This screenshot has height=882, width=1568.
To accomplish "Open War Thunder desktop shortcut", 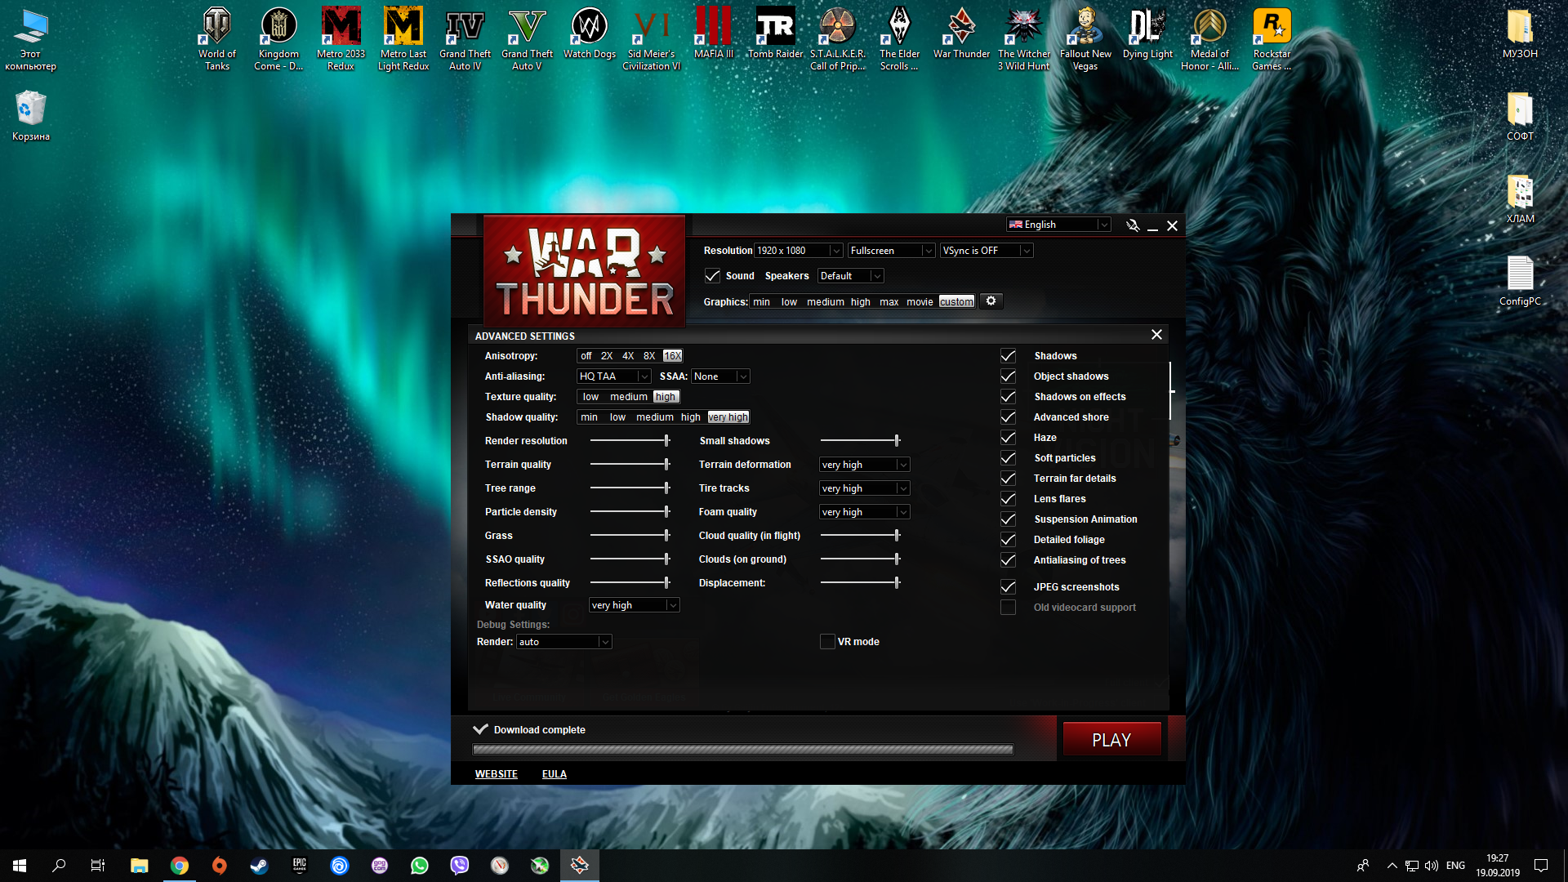I will pos(961,33).
